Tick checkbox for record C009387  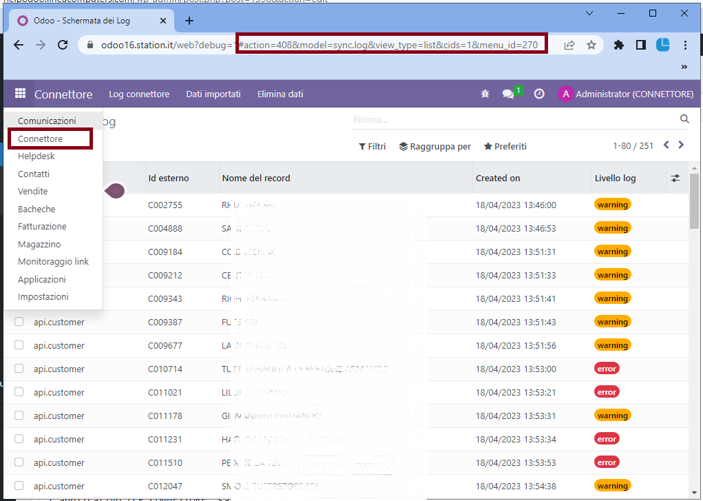point(19,322)
